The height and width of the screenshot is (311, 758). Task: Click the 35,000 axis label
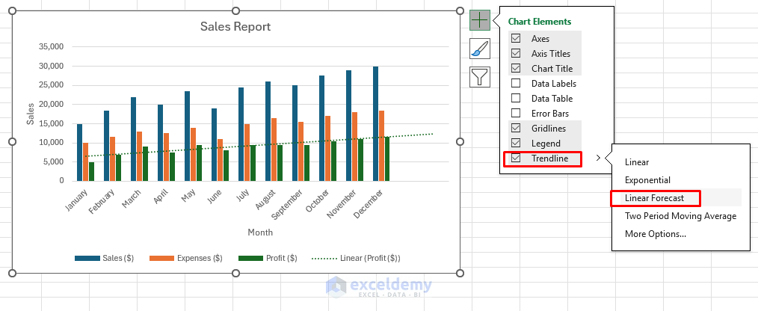tap(52, 47)
